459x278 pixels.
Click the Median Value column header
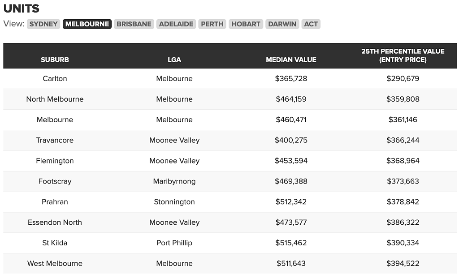pos(291,60)
